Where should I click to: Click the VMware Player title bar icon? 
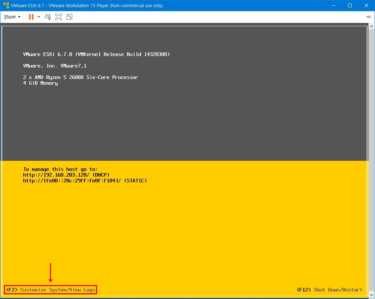click(x=6, y=5)
